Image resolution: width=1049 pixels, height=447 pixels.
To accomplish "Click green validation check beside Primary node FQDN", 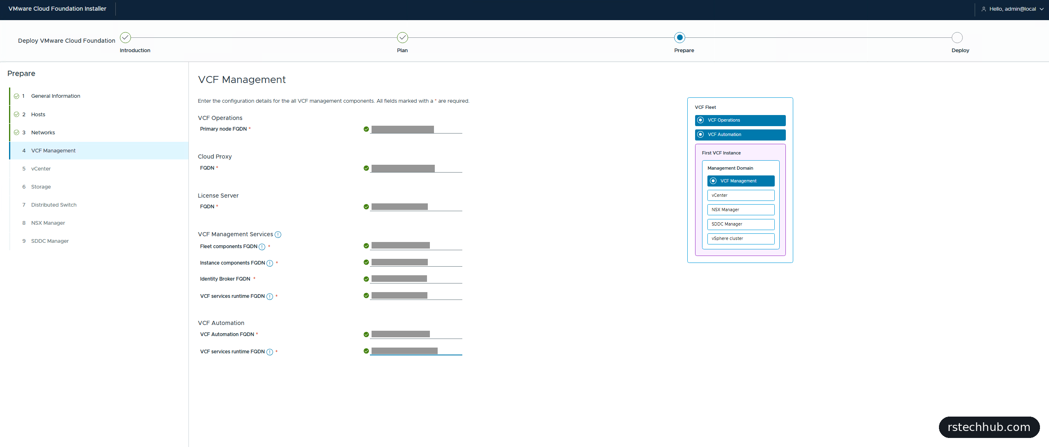I will coord(366,129).
